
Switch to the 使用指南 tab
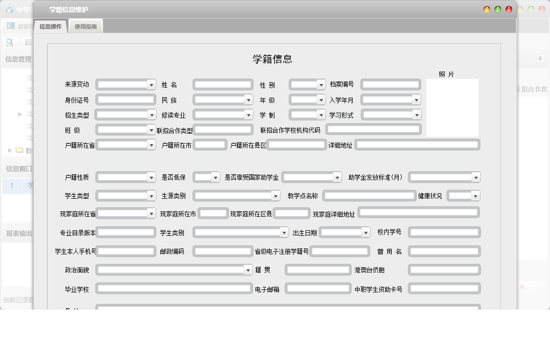(x=87, y=25)
